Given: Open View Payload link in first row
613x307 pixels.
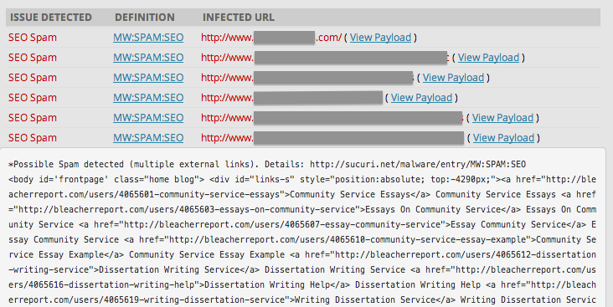Looking at the screenshot, I should 380,38.
